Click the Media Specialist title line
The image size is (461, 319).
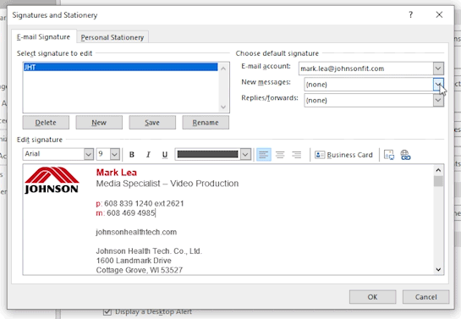point(167,184)
